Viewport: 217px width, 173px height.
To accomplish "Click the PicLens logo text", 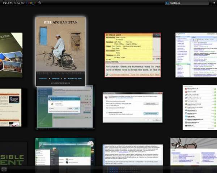I will 8,3.
